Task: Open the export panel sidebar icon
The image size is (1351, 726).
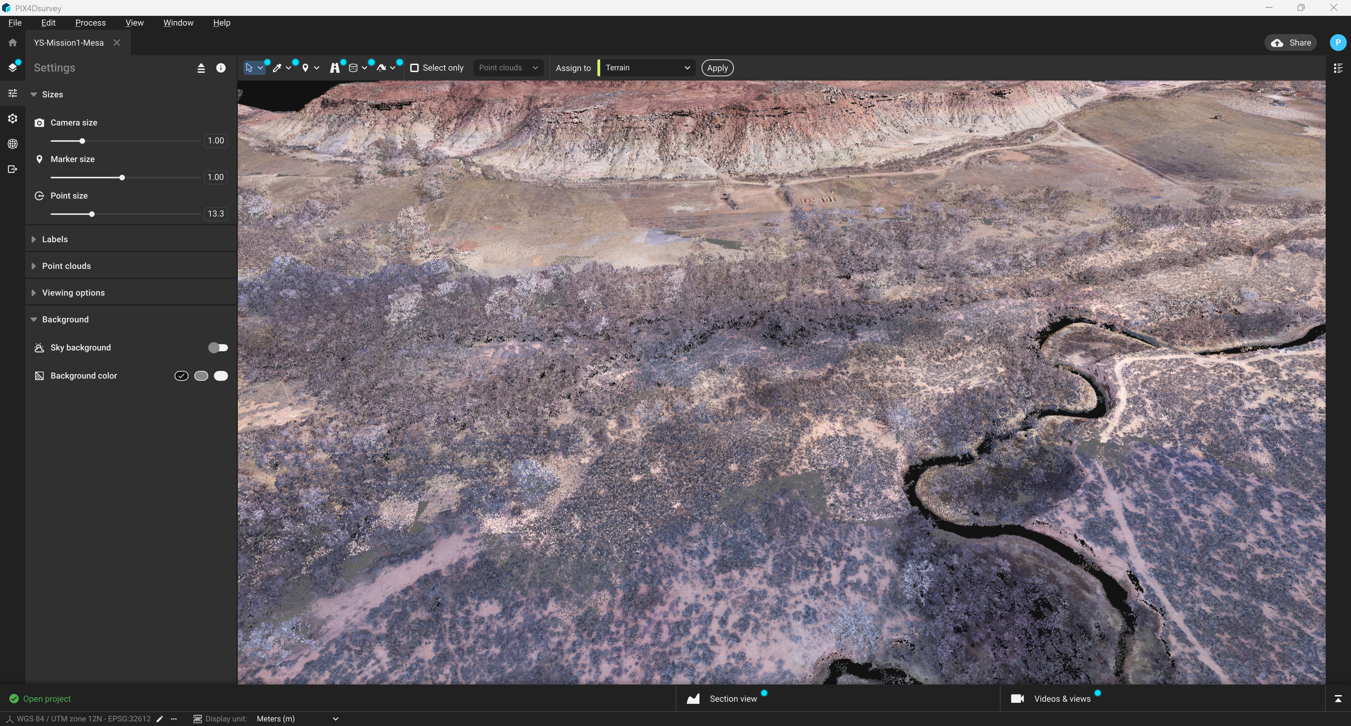Action: click(13, 169)
